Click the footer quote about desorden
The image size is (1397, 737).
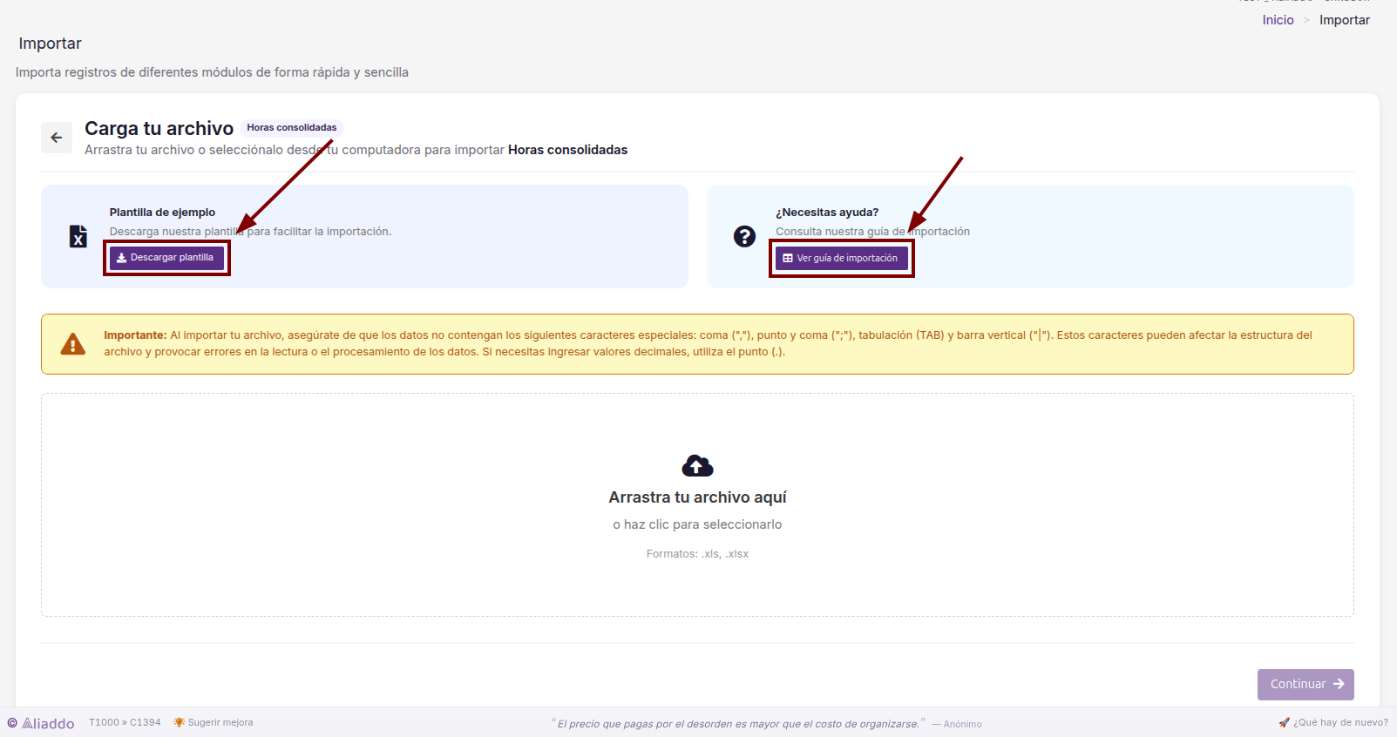tap(738, 724)
